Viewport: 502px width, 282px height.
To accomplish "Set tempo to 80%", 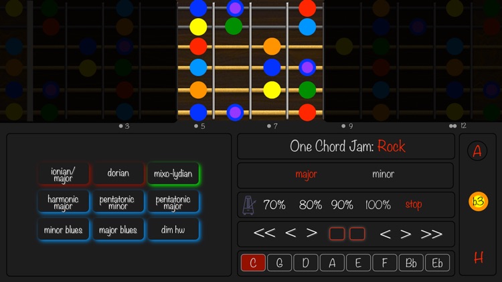I will 310,204.
